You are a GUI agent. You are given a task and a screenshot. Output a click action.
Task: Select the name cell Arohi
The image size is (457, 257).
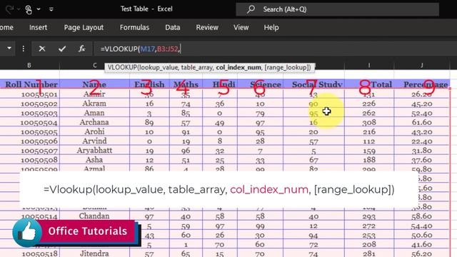pyautogui.click(x=94, y=131)
